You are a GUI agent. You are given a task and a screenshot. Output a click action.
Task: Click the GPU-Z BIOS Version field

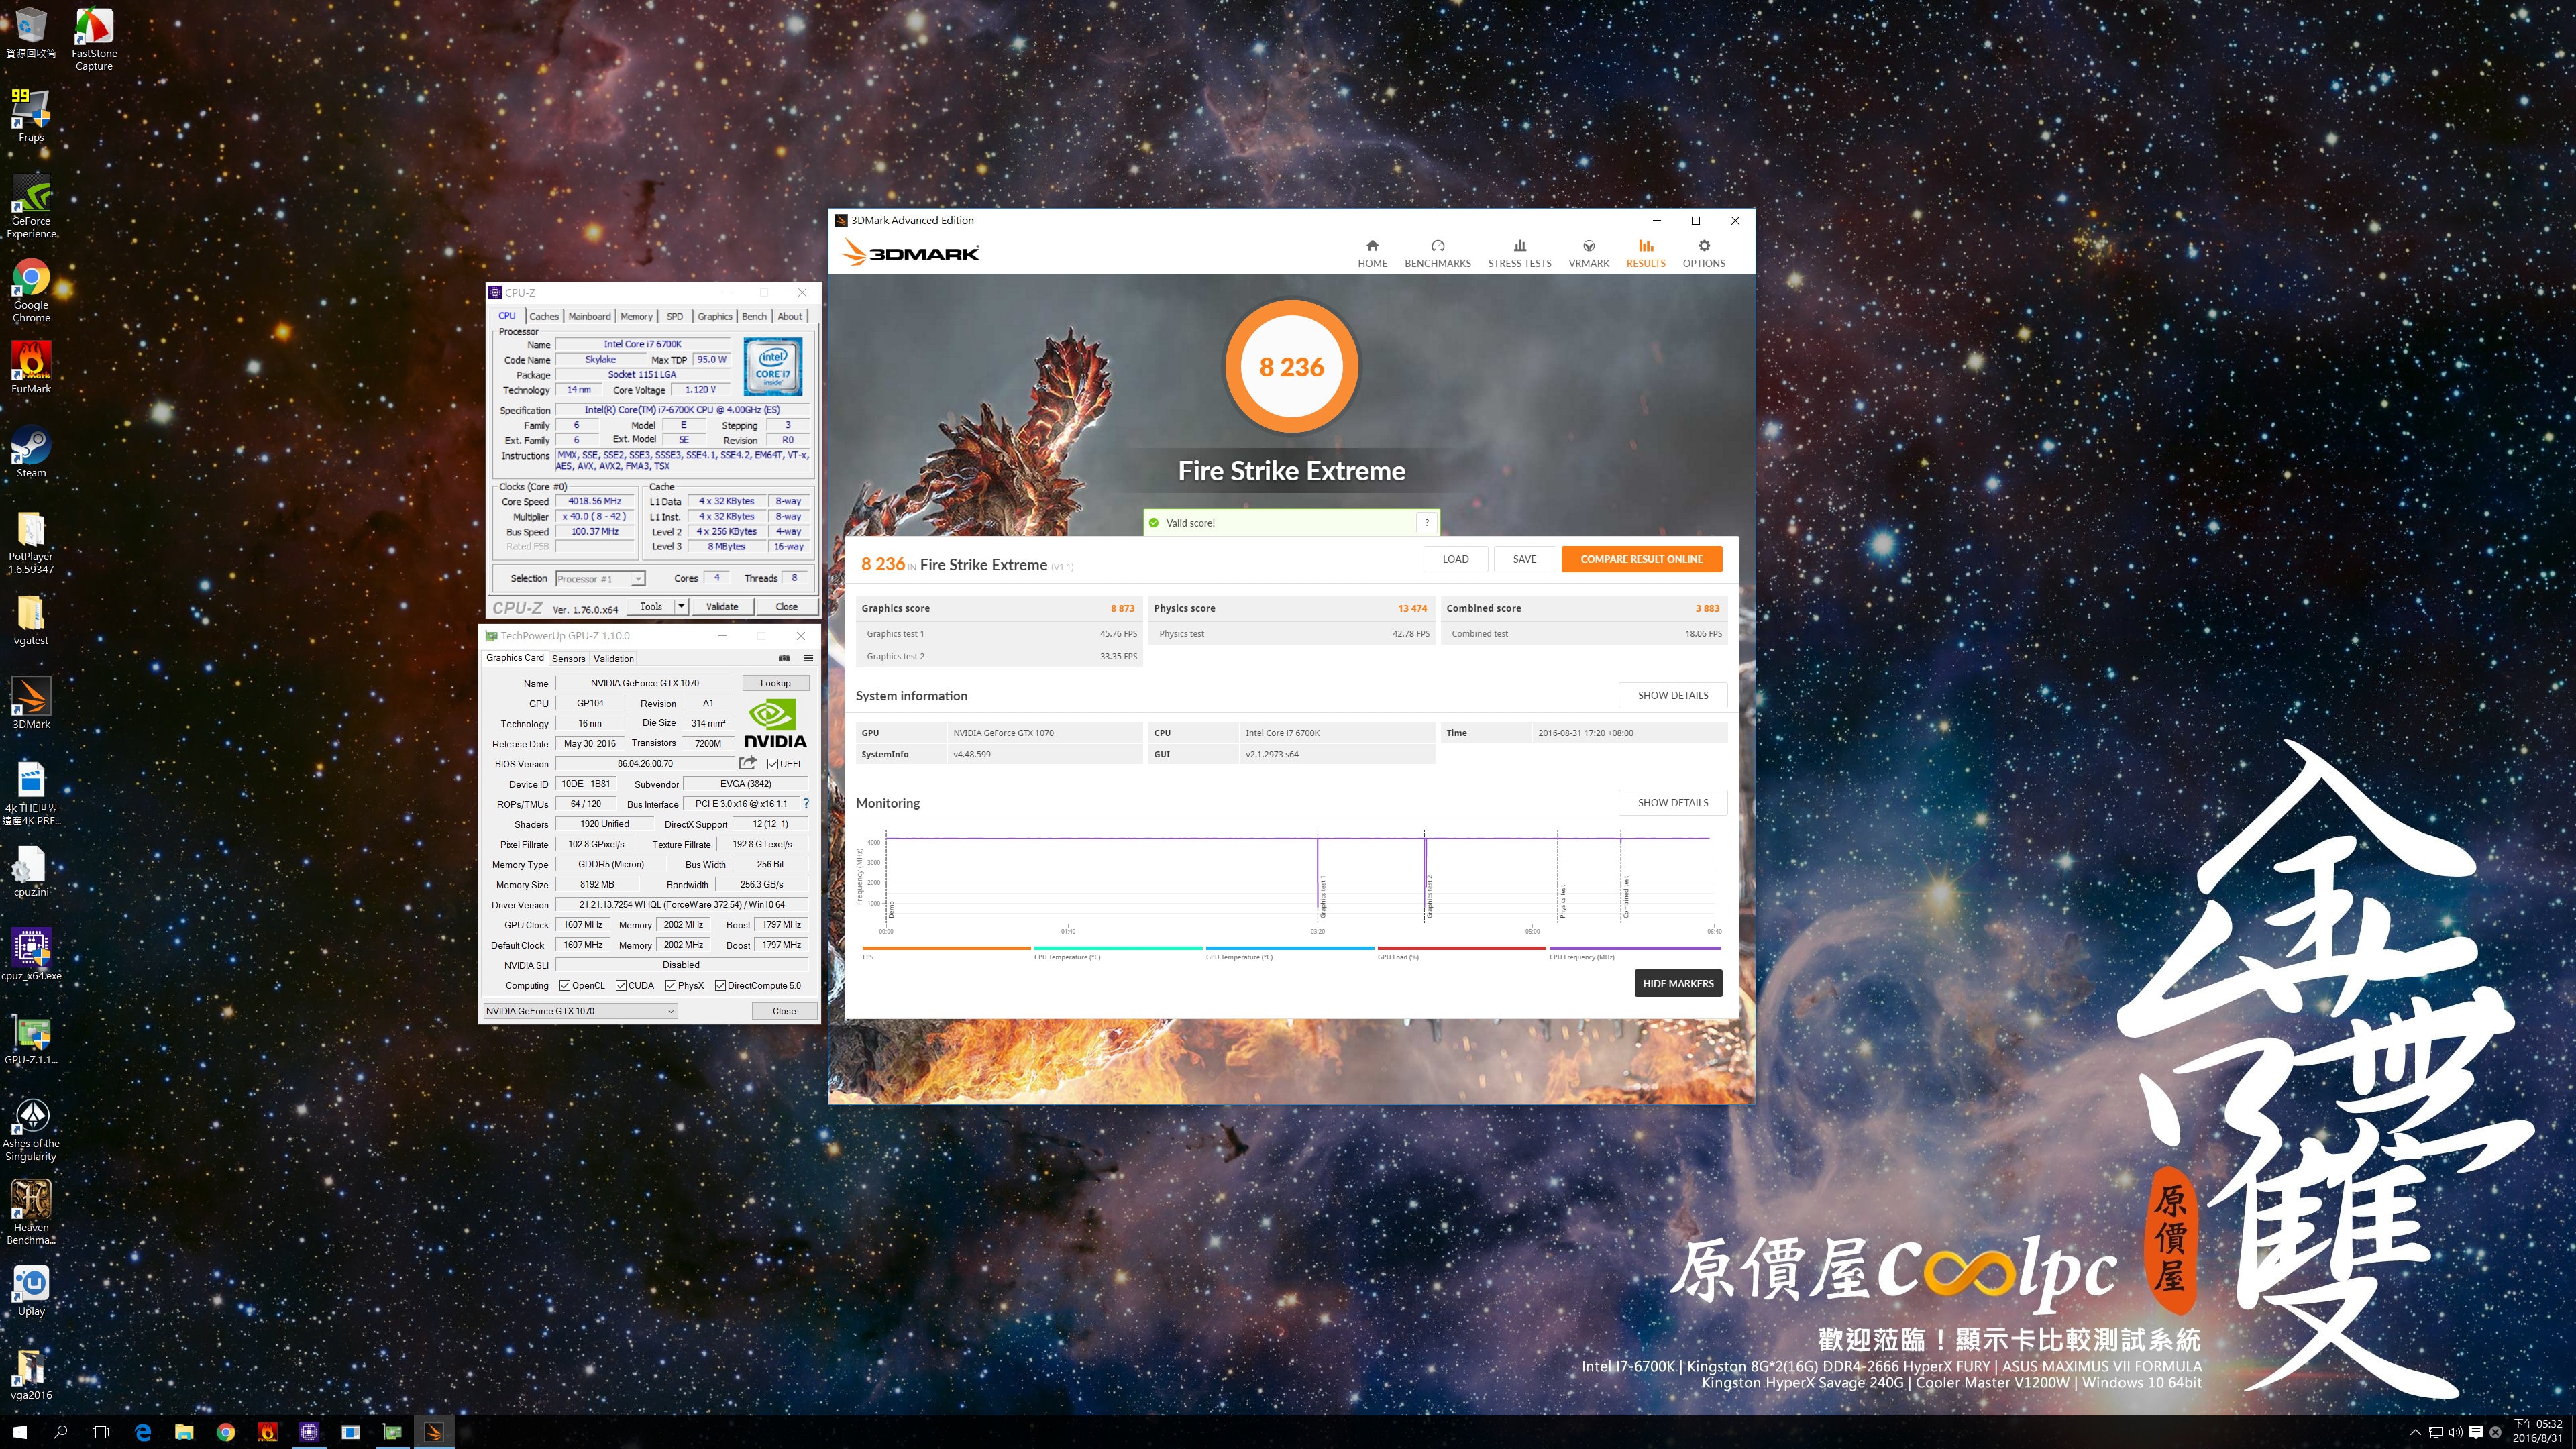pyautogui.click(x=645, y=763)
